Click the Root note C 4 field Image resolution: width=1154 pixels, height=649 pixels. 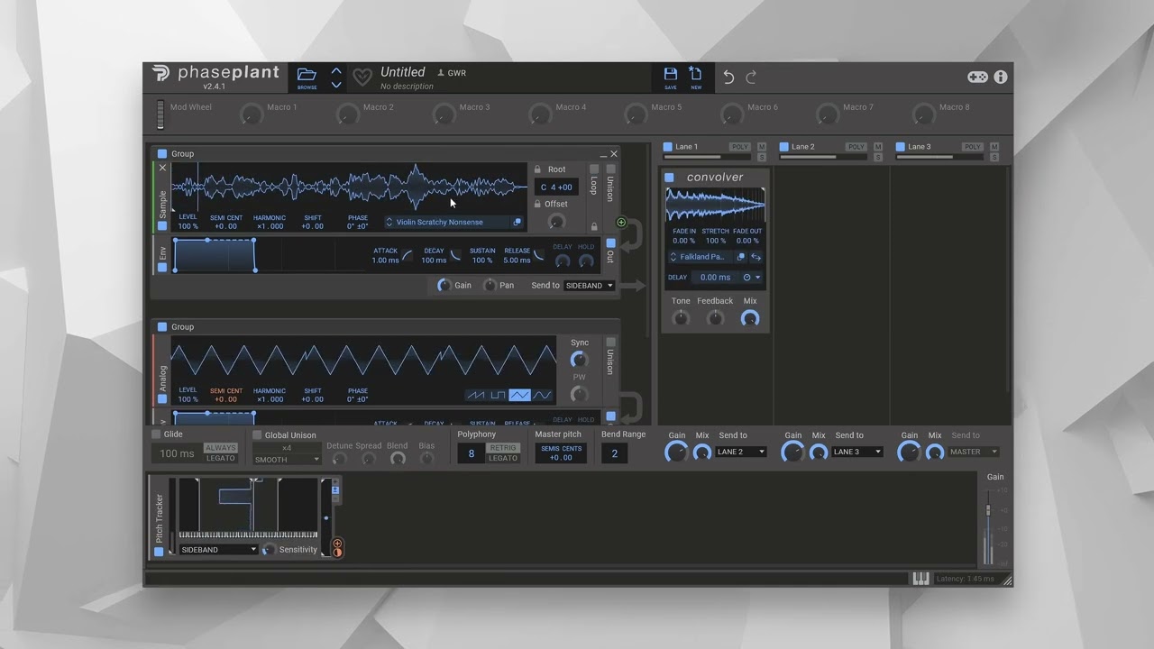[x=556, y=187]
